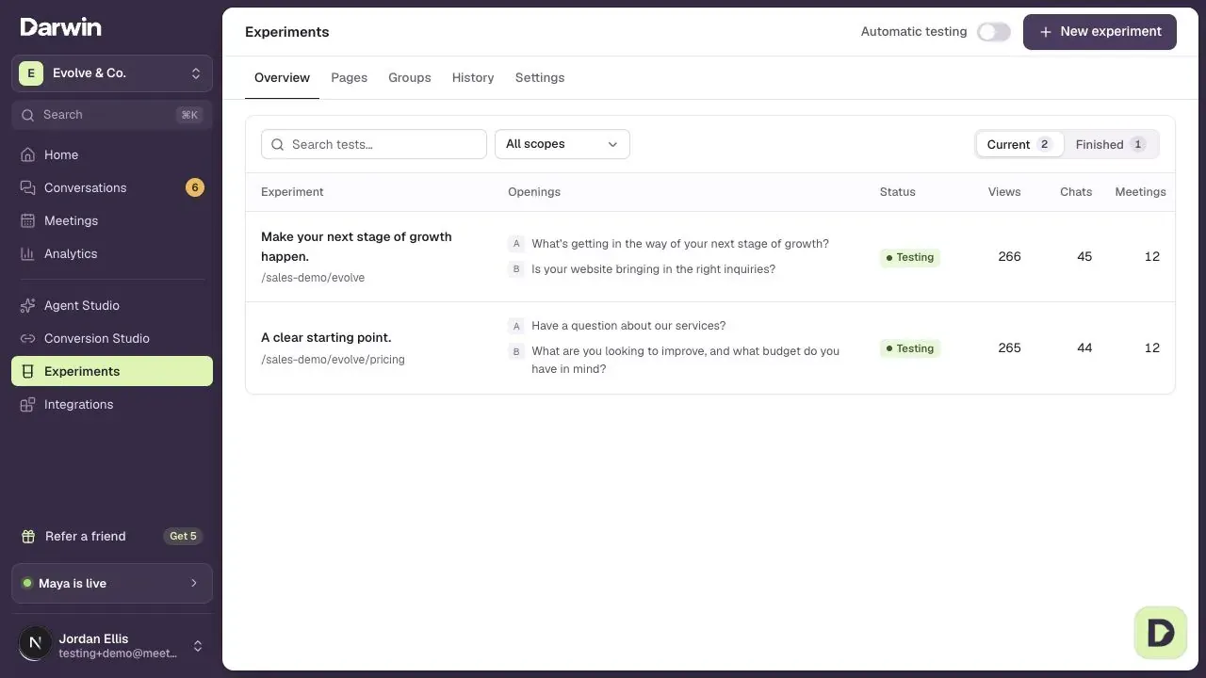Click the Conversion Studio link icon
The image size is (1206, 678).
point(27,338)
